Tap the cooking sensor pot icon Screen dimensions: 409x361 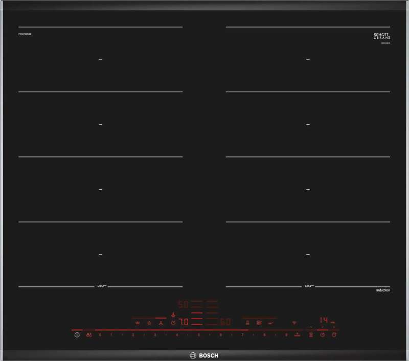pos(259,323)
